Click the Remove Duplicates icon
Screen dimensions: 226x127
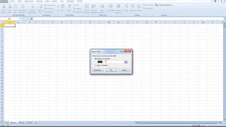pos(94,9)
